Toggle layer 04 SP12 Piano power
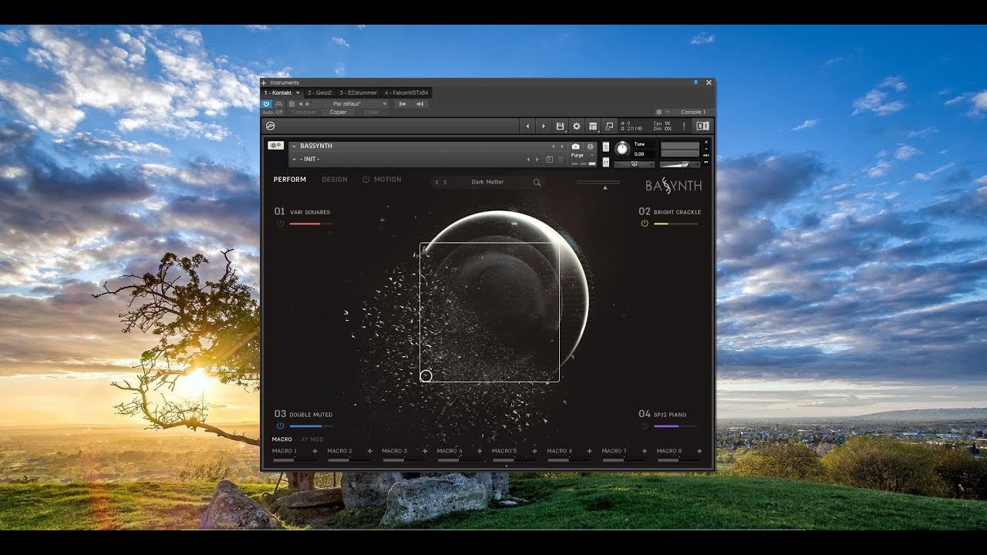Image resolution: width=987 pixels, height=555 pixels. 645,425
